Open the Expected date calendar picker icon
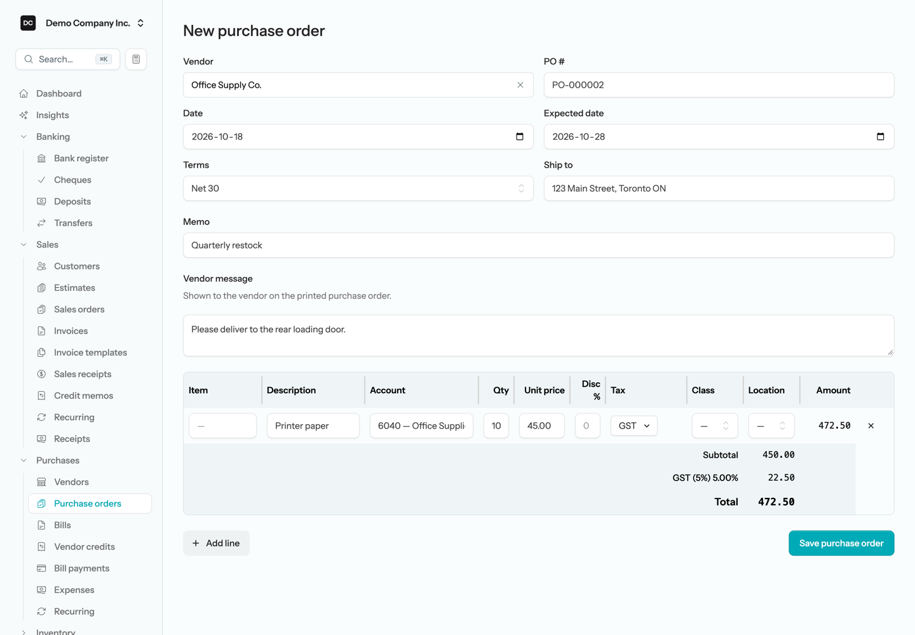The image size is (915, 635). pyautogui.click(x=881, y=137)
